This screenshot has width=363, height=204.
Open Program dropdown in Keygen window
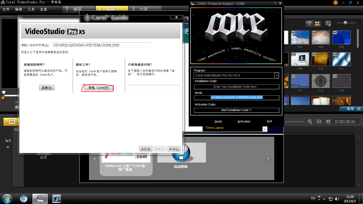coord(276,75)
